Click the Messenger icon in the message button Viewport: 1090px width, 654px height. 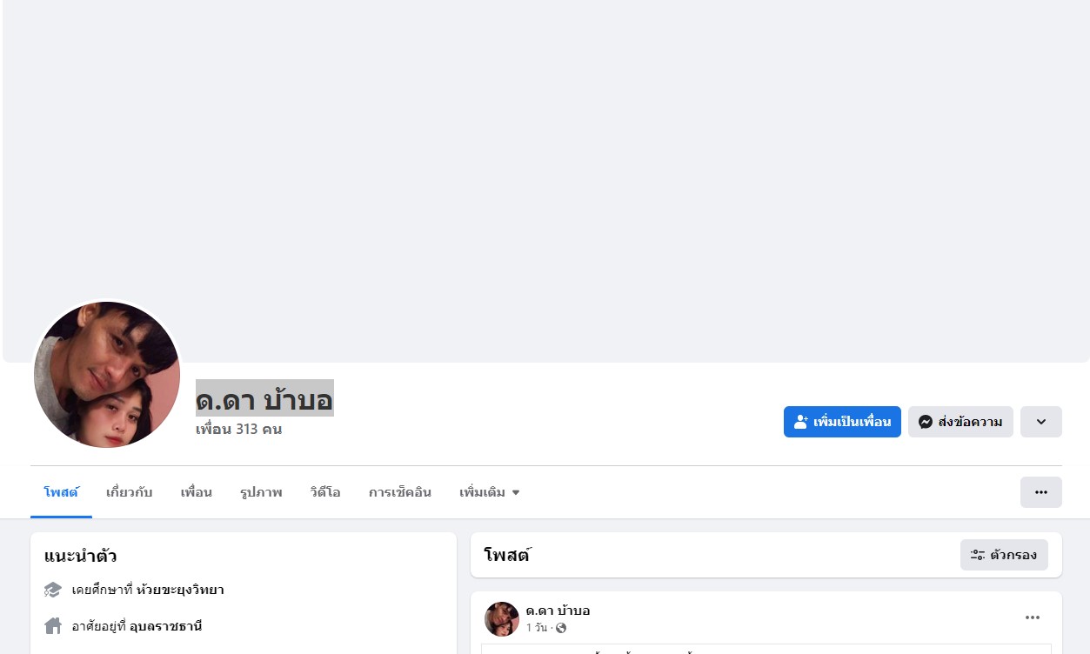[x=926, y=422]
